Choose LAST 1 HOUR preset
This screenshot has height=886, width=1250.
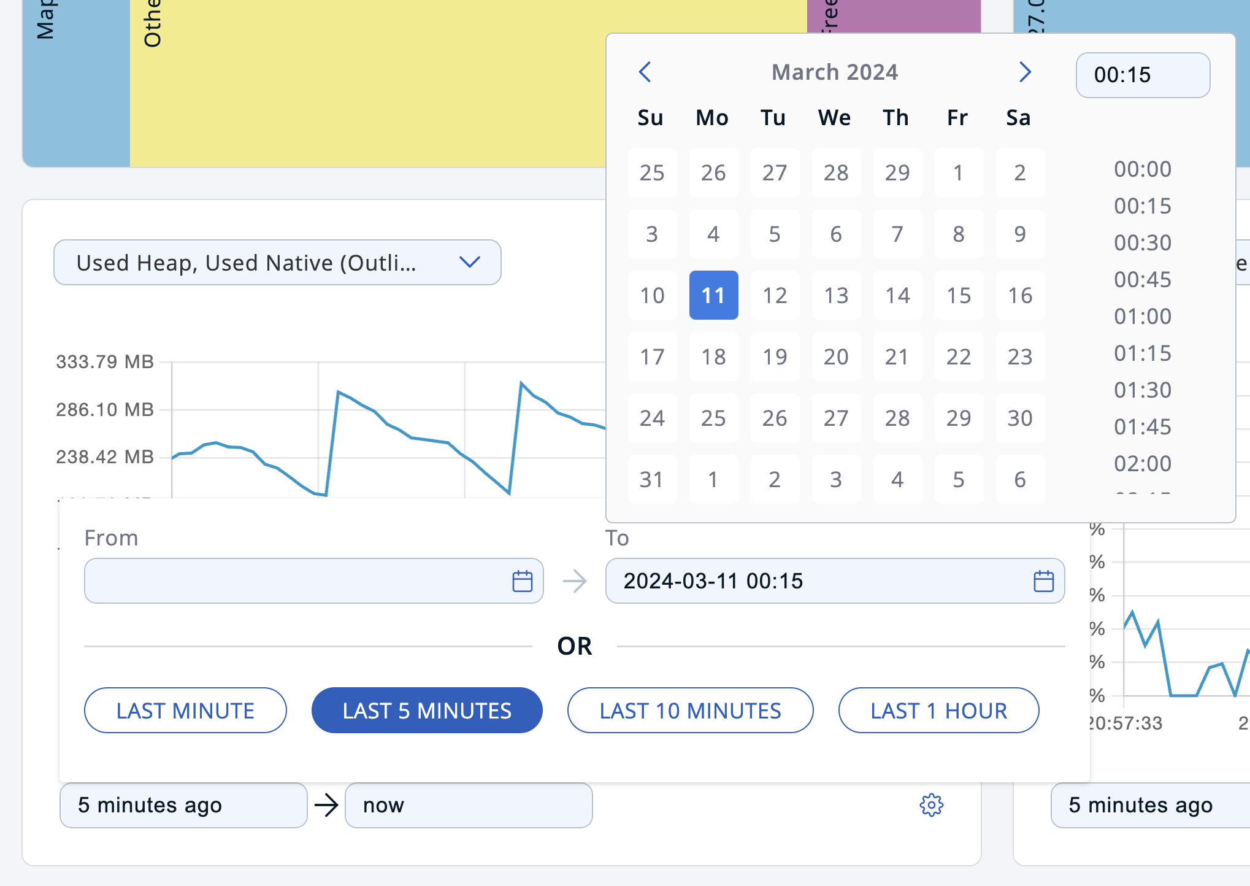pyautogui.click(x=938, y=711)
